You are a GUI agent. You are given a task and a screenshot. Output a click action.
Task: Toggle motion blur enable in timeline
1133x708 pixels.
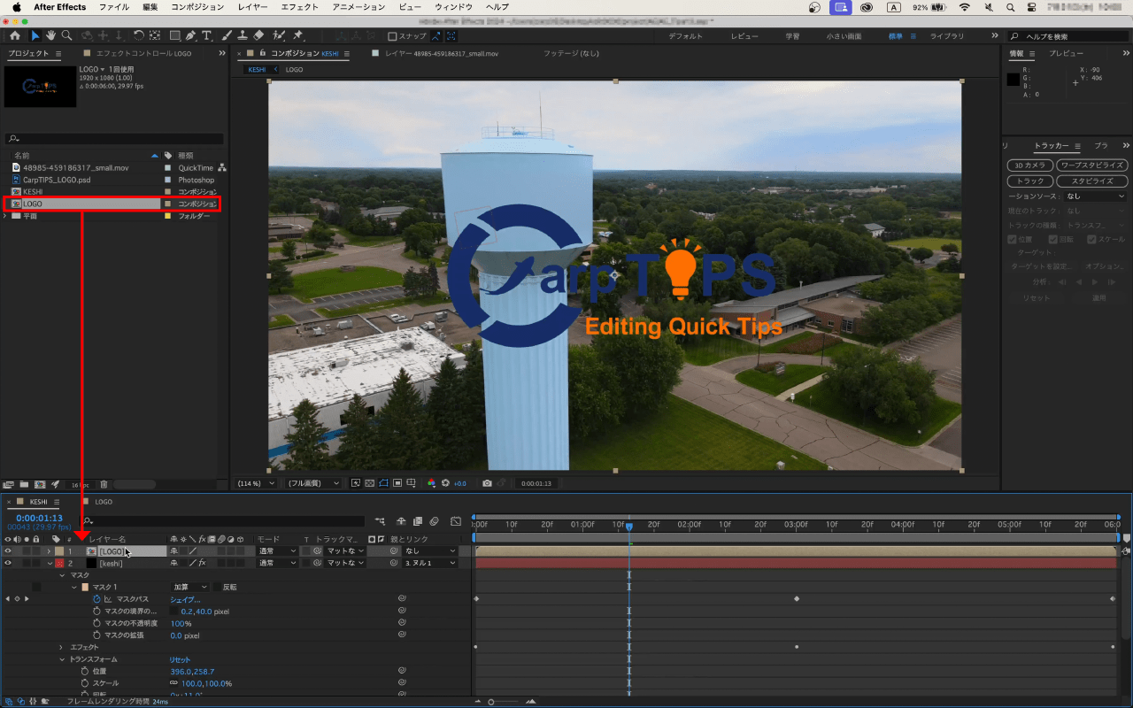click(434, 521)
